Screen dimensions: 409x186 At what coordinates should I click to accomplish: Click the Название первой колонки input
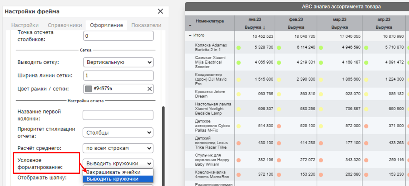[x=118, y=115]
